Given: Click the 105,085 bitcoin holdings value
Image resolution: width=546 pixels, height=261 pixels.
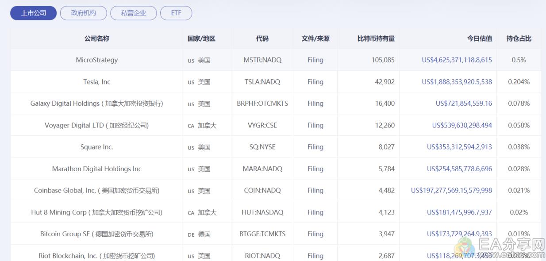Looking at the screenshot, I should coord(383,60).
